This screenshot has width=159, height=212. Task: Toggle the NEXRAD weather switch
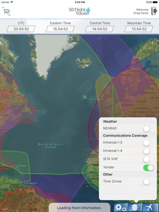[x=148, y=129]
